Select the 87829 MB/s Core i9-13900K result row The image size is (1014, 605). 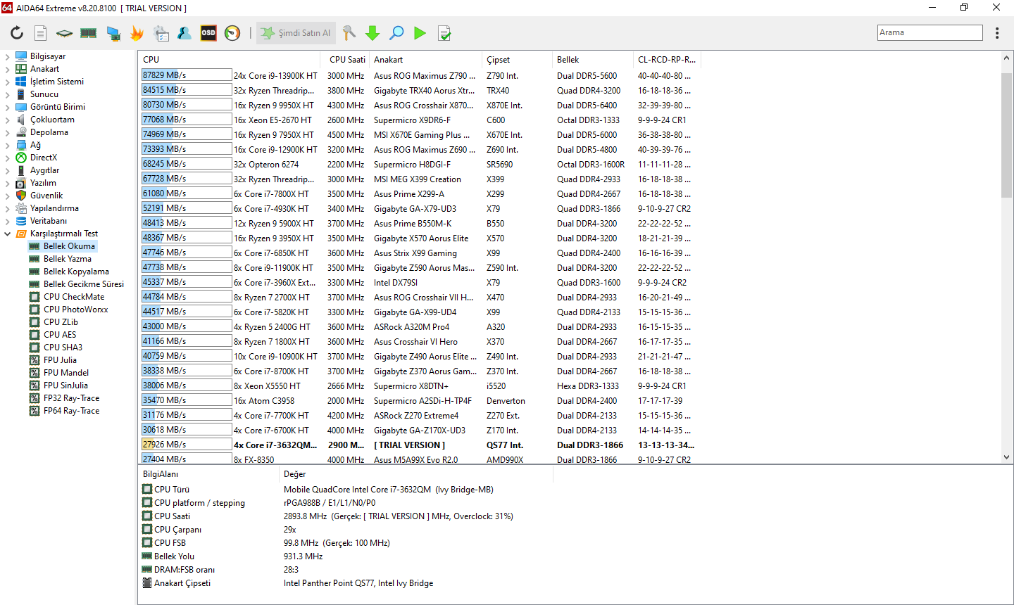pos(420,75)
